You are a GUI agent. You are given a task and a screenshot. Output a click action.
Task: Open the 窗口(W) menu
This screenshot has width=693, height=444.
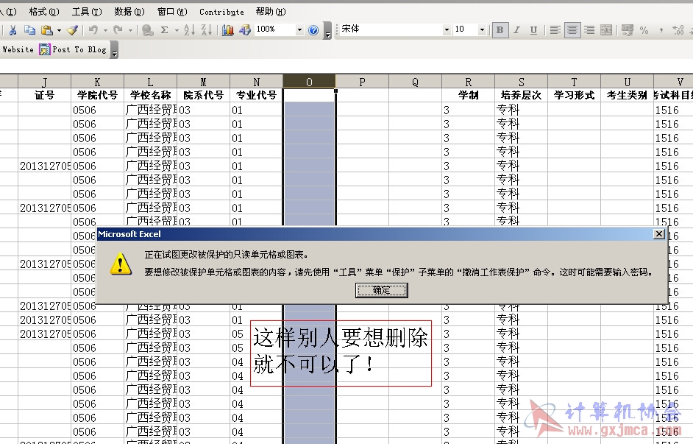pyautogui.click(x=172, y=12)
